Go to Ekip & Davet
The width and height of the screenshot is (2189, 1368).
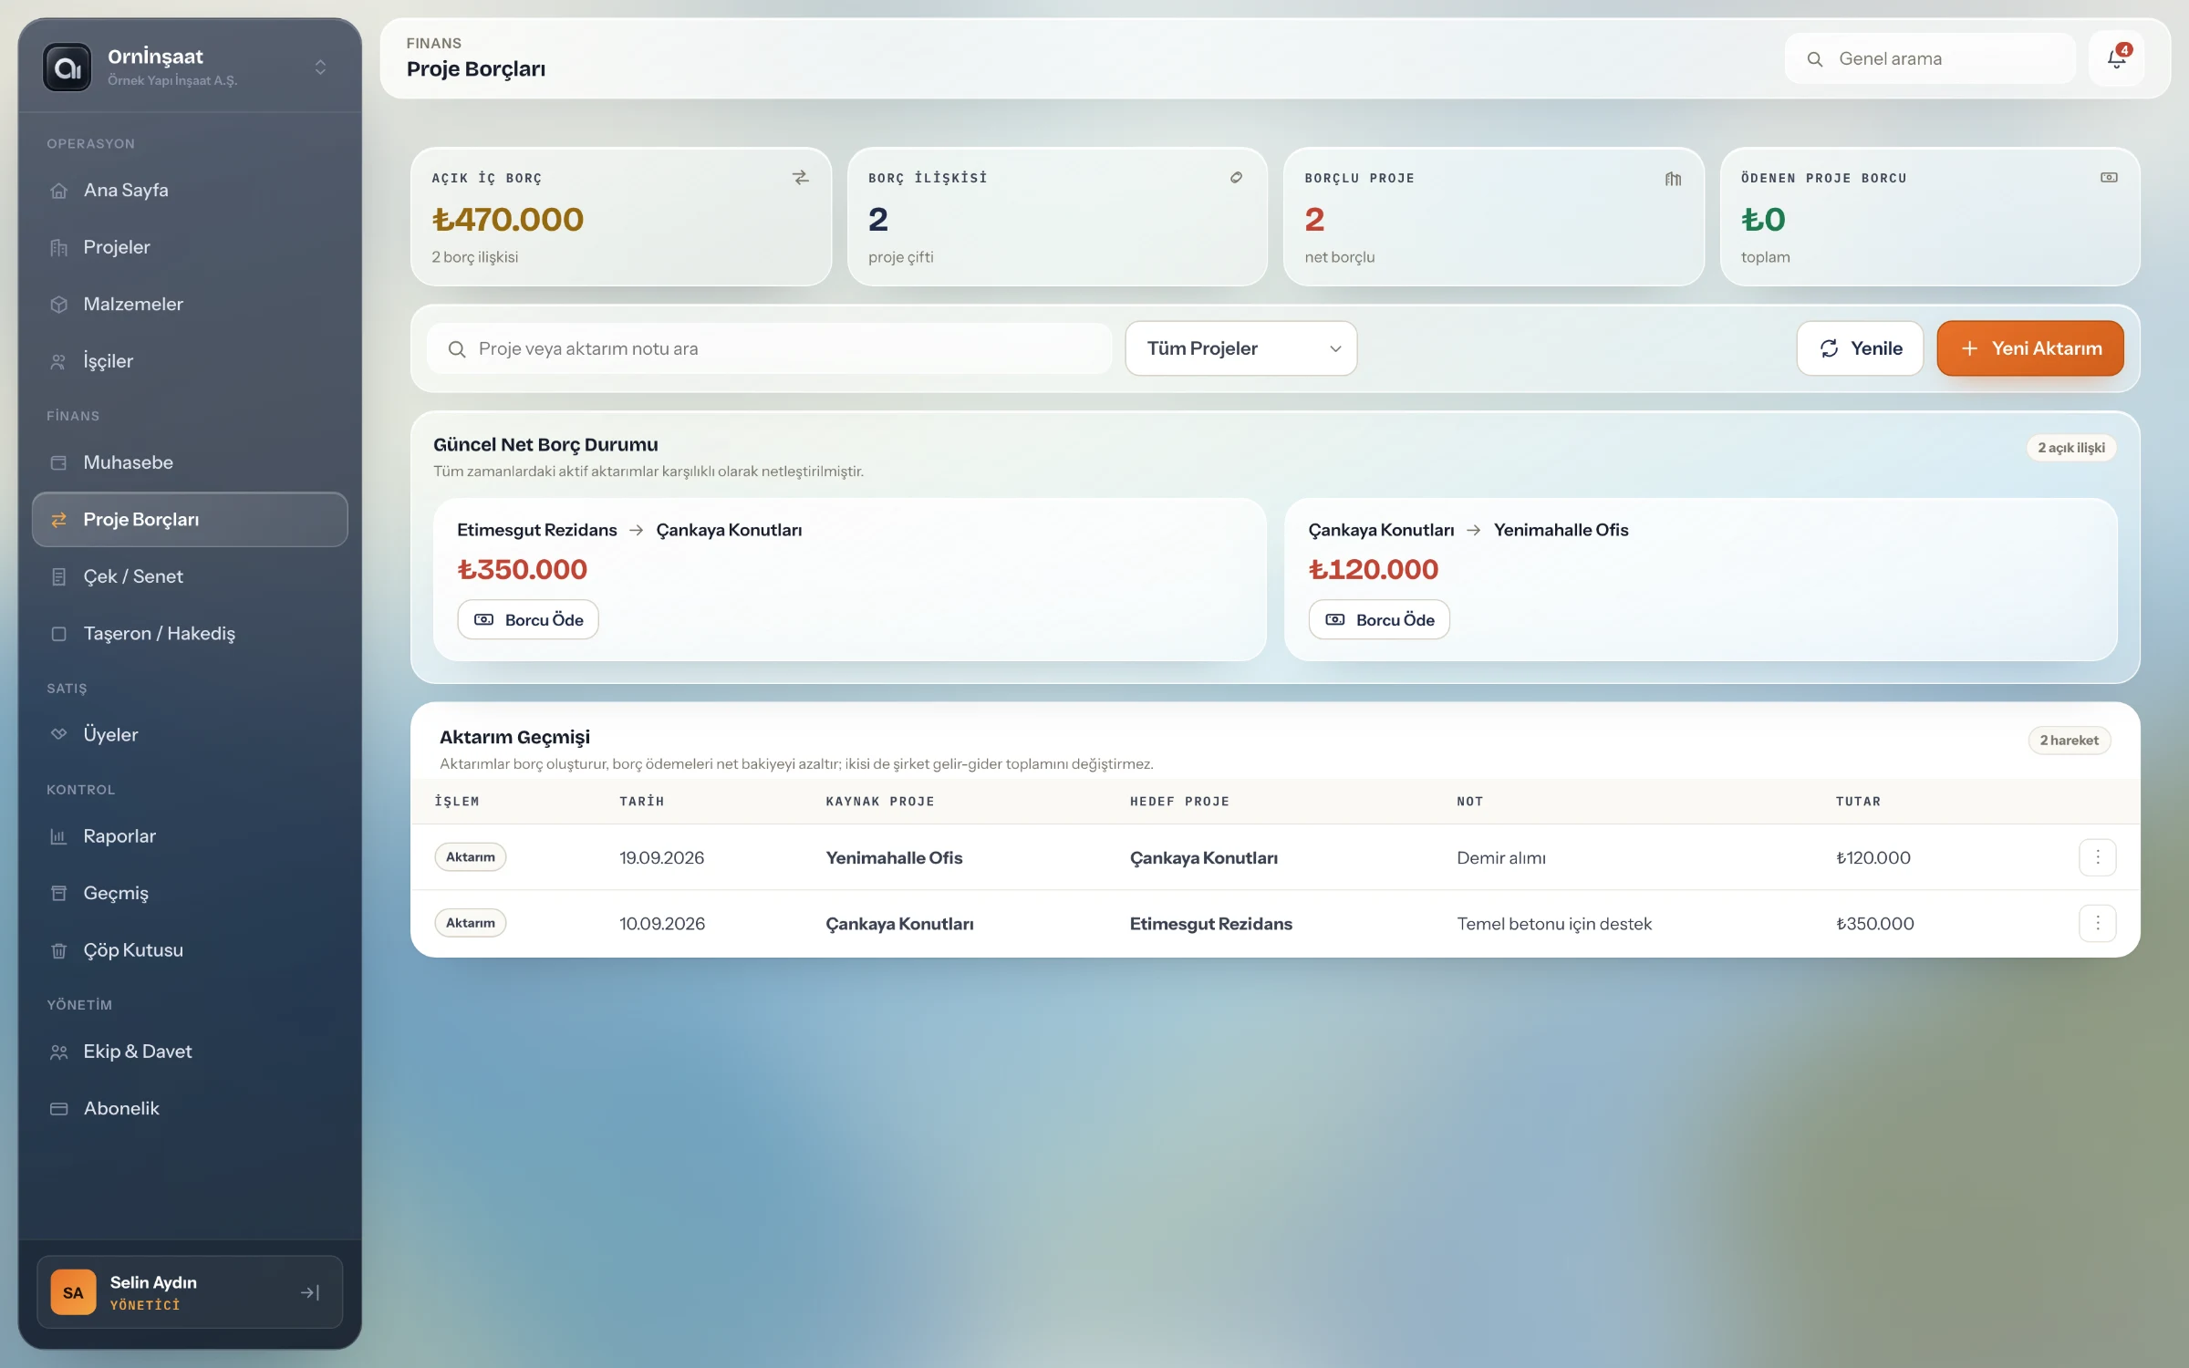(x=190, y=1052)
